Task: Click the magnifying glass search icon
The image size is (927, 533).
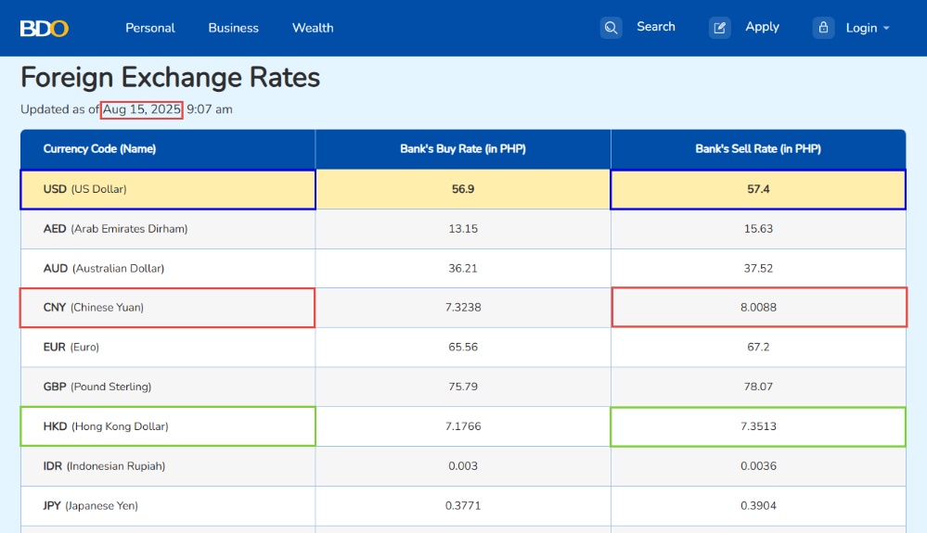Action: point(611,28)
